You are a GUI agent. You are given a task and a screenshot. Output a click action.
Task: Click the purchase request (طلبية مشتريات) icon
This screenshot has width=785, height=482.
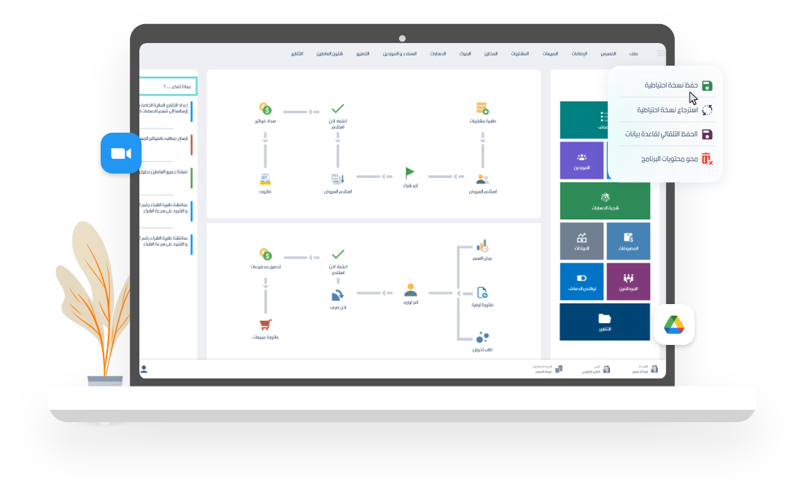click(x=482, y=108)
